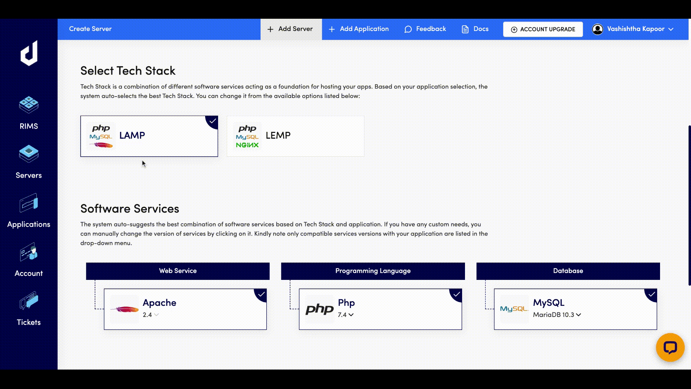Click the Applications sidebar label
The width and height of the screenshot is (691, 389).
tap(29, 224)
